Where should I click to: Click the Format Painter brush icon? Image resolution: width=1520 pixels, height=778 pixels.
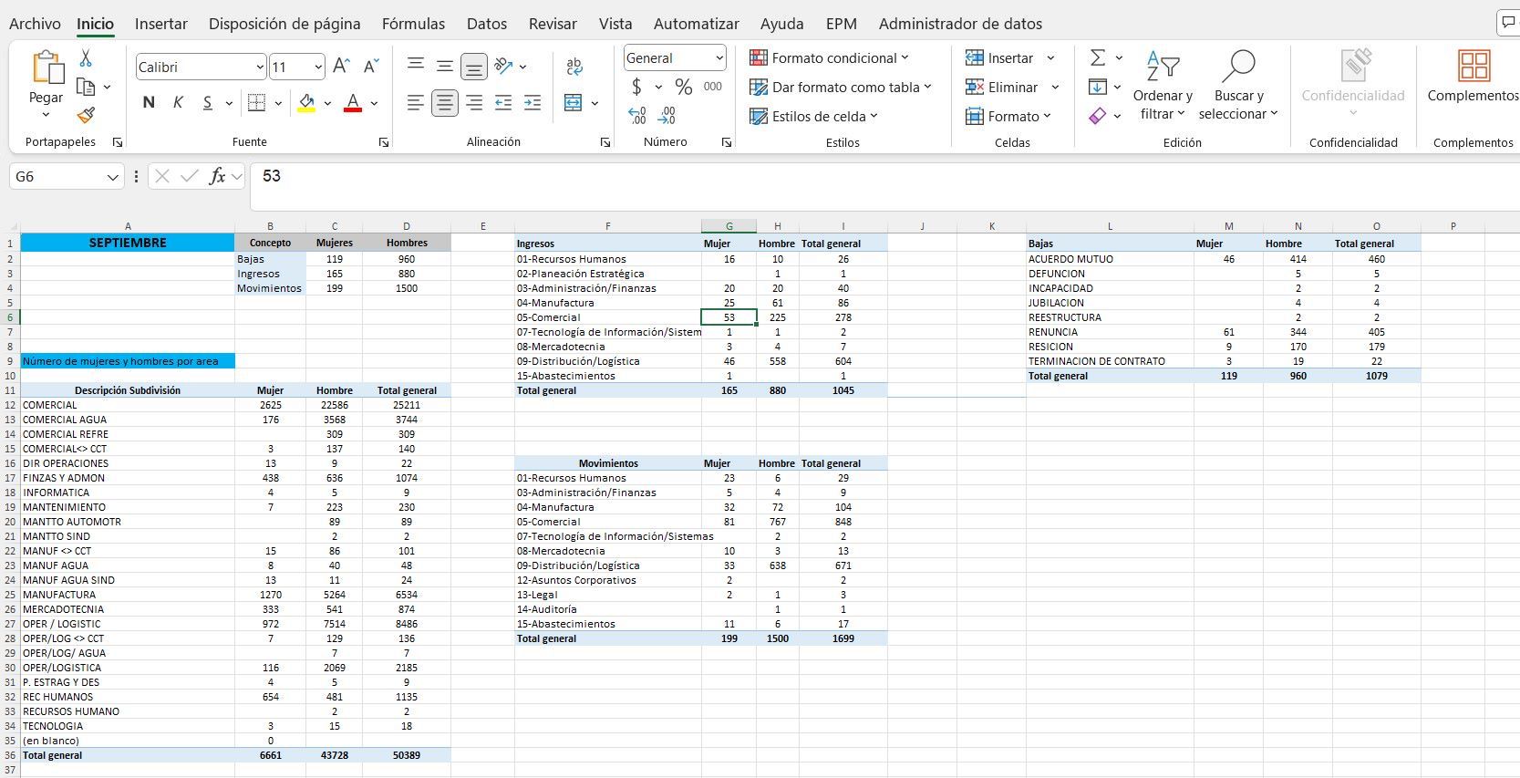point(86,116)
